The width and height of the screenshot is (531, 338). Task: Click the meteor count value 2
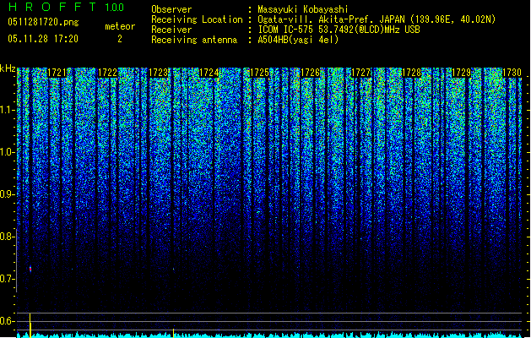pos(120,39)
